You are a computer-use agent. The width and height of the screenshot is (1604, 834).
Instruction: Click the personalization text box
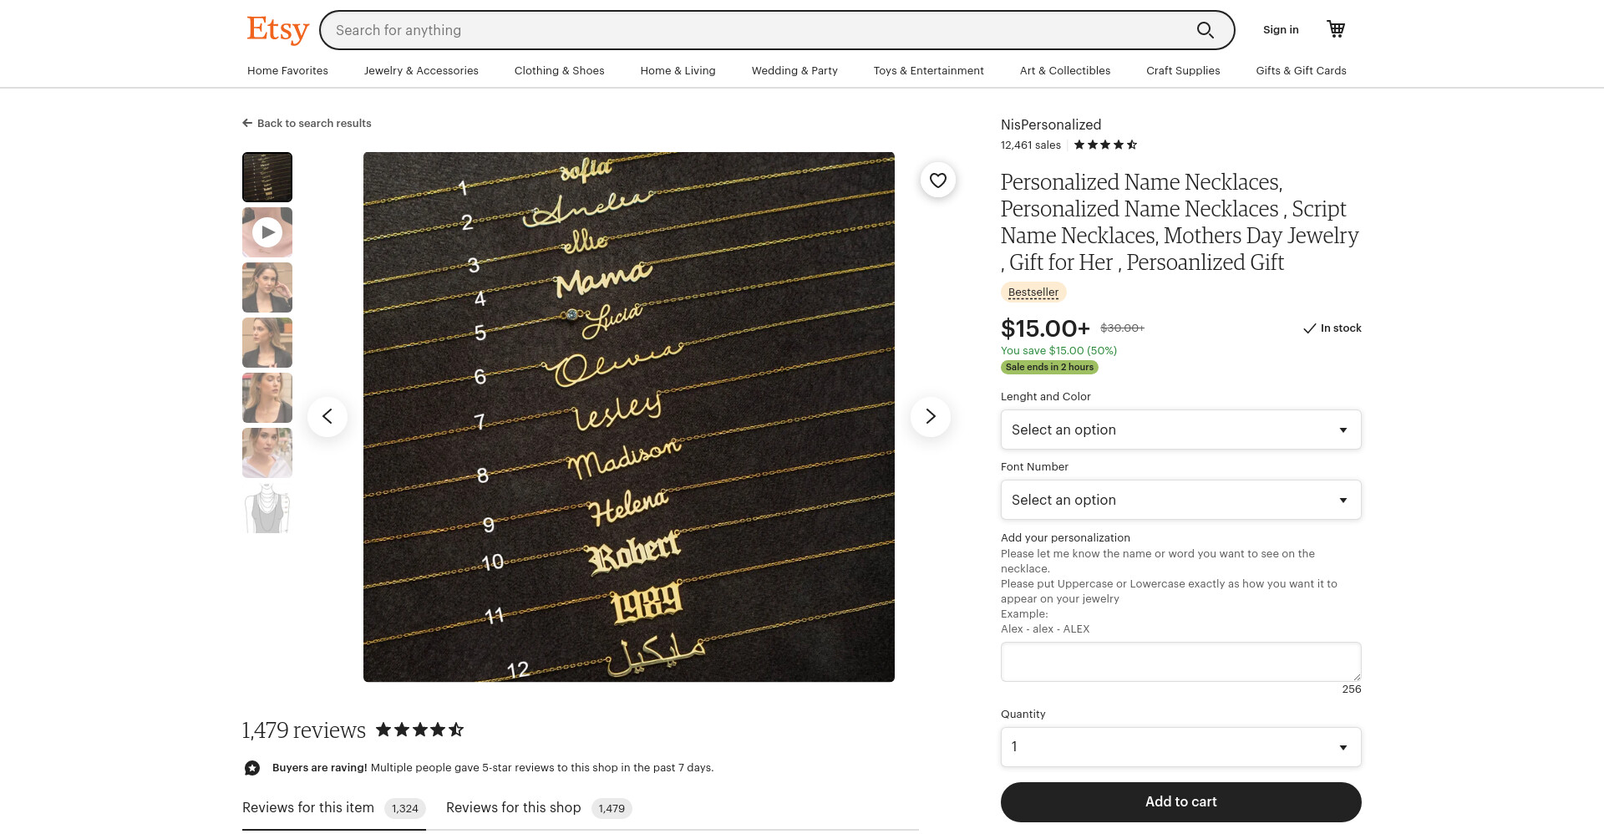[x=1181, y=662]
